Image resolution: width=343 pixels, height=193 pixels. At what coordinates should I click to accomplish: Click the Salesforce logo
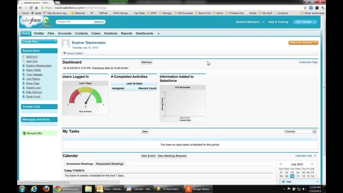(35, 21)
